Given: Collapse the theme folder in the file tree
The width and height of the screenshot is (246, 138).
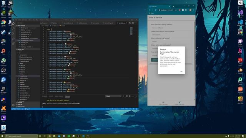Looking at the screenshot, I should coord(21,74).
